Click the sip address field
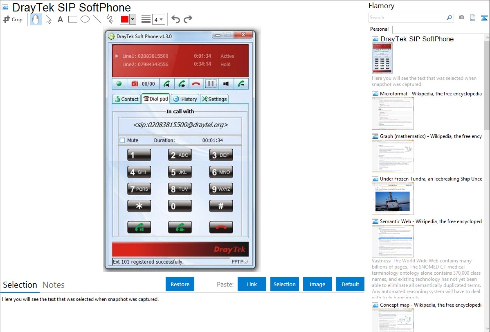 pyautogui.click(x=180, y=125)
